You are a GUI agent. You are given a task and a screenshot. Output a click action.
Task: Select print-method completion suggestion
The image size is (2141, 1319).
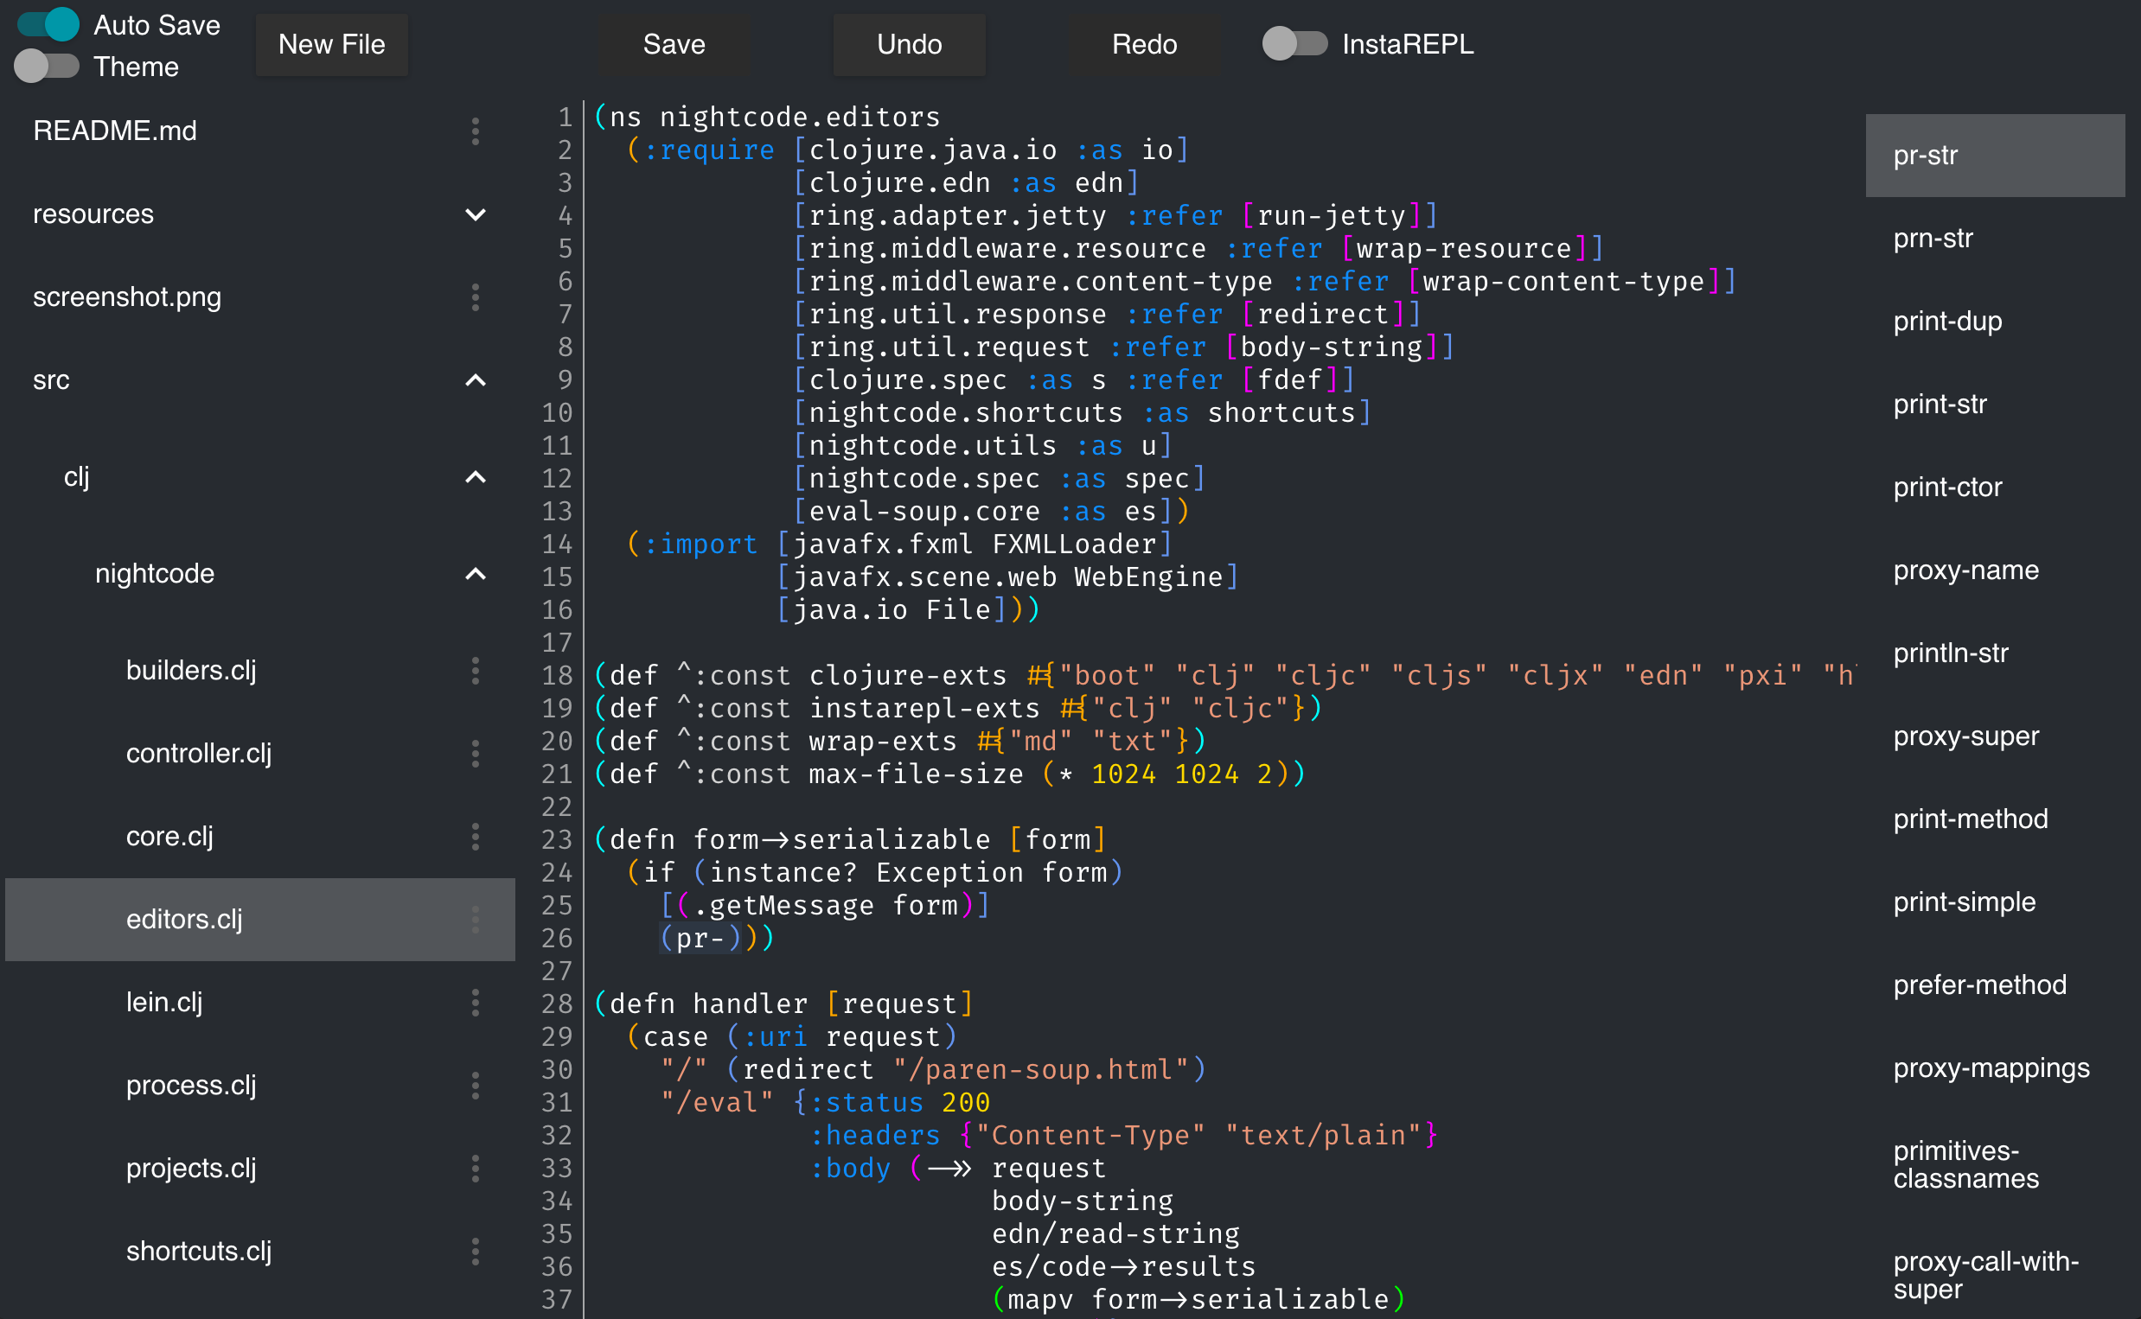click(1970, 819)
